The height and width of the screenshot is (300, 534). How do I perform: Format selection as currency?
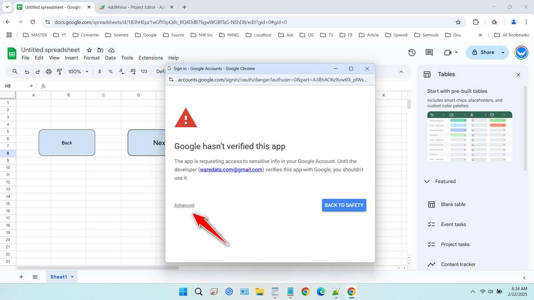pos(99,71)
